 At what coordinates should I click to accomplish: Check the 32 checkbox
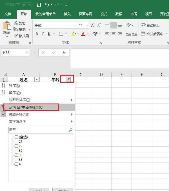16,150
